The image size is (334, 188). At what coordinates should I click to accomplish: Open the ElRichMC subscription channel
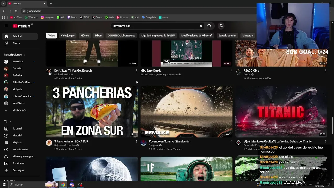pyautogui.click(x=20, y=82)
